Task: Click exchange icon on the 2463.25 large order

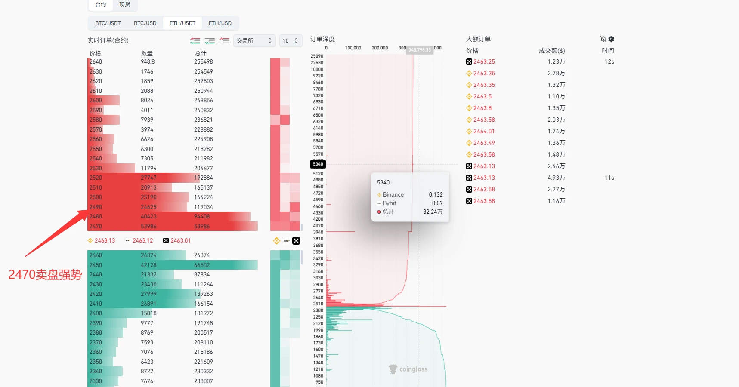Action: pos(469,62)
